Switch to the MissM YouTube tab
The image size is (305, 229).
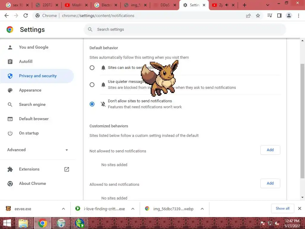coord(76,5)
